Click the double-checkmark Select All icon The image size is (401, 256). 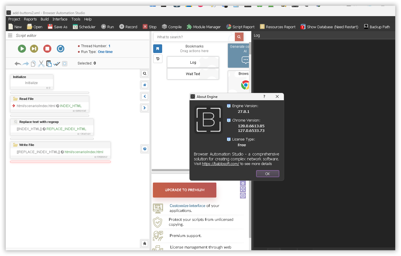(x=57, y=64)
